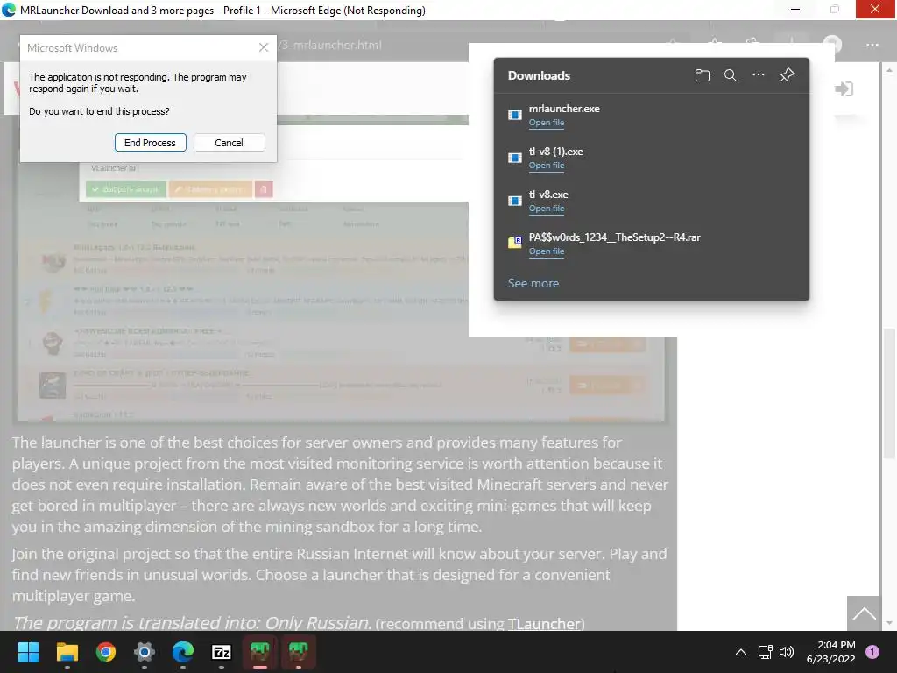The height and width of the screenshot is (673, 897).
Task: Click the scrollbar down arrow
Action: (888, 623)
